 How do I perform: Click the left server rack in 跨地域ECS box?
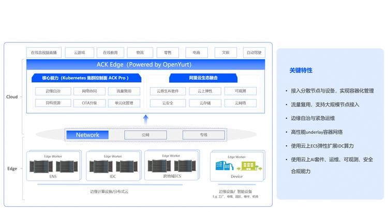[x=159, y=166]
